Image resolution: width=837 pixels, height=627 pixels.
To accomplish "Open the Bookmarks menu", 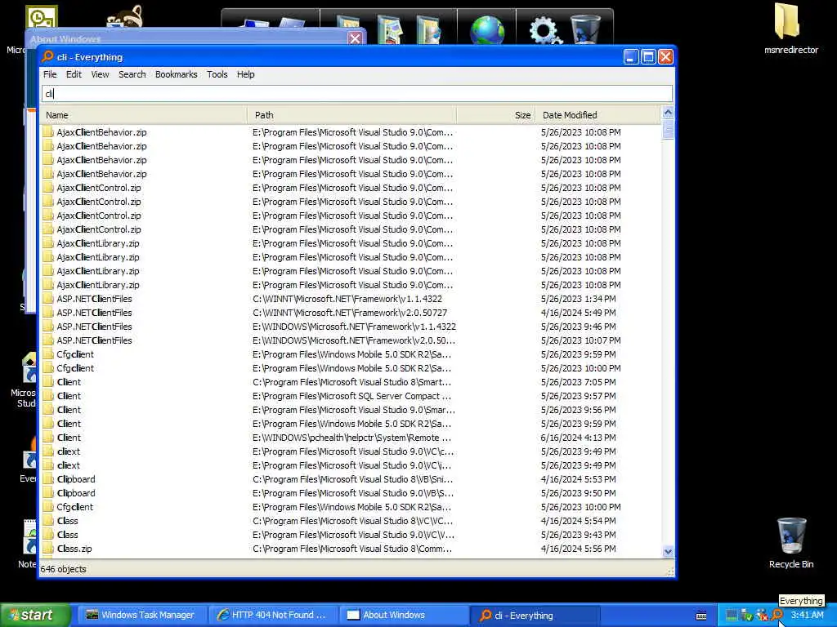I will click(177, 74).
